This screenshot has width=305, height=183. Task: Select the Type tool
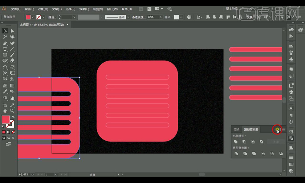(x=5, y=49)
